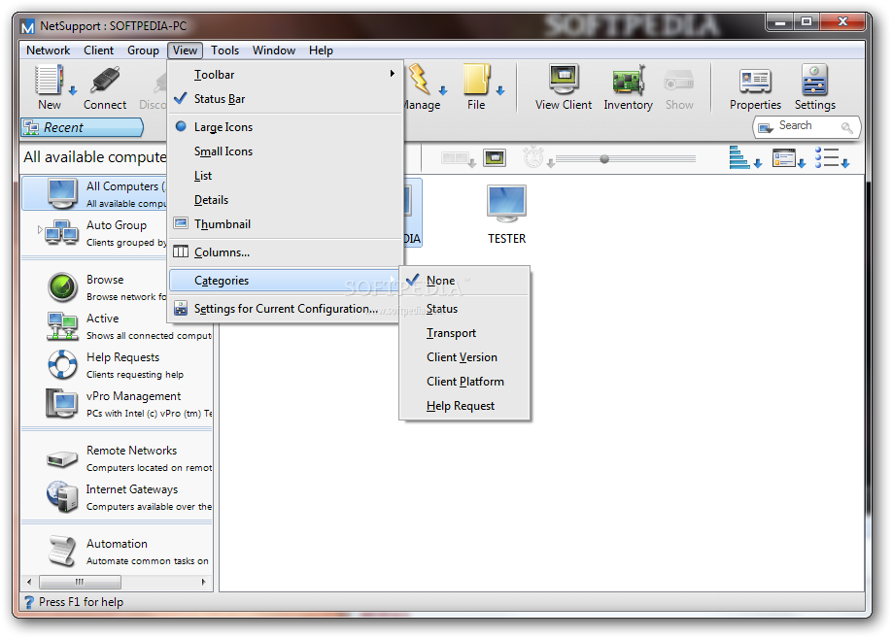Open the Help menu
The height and width of the screenshot is (638, 892).
[321, 50]
